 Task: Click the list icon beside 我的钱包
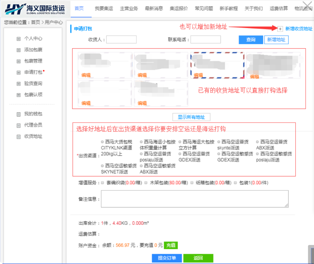click(19, 114)
